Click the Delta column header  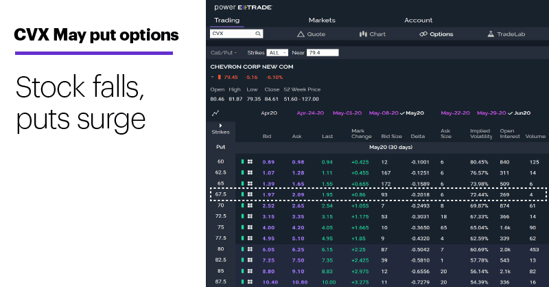tap(418, 137)
